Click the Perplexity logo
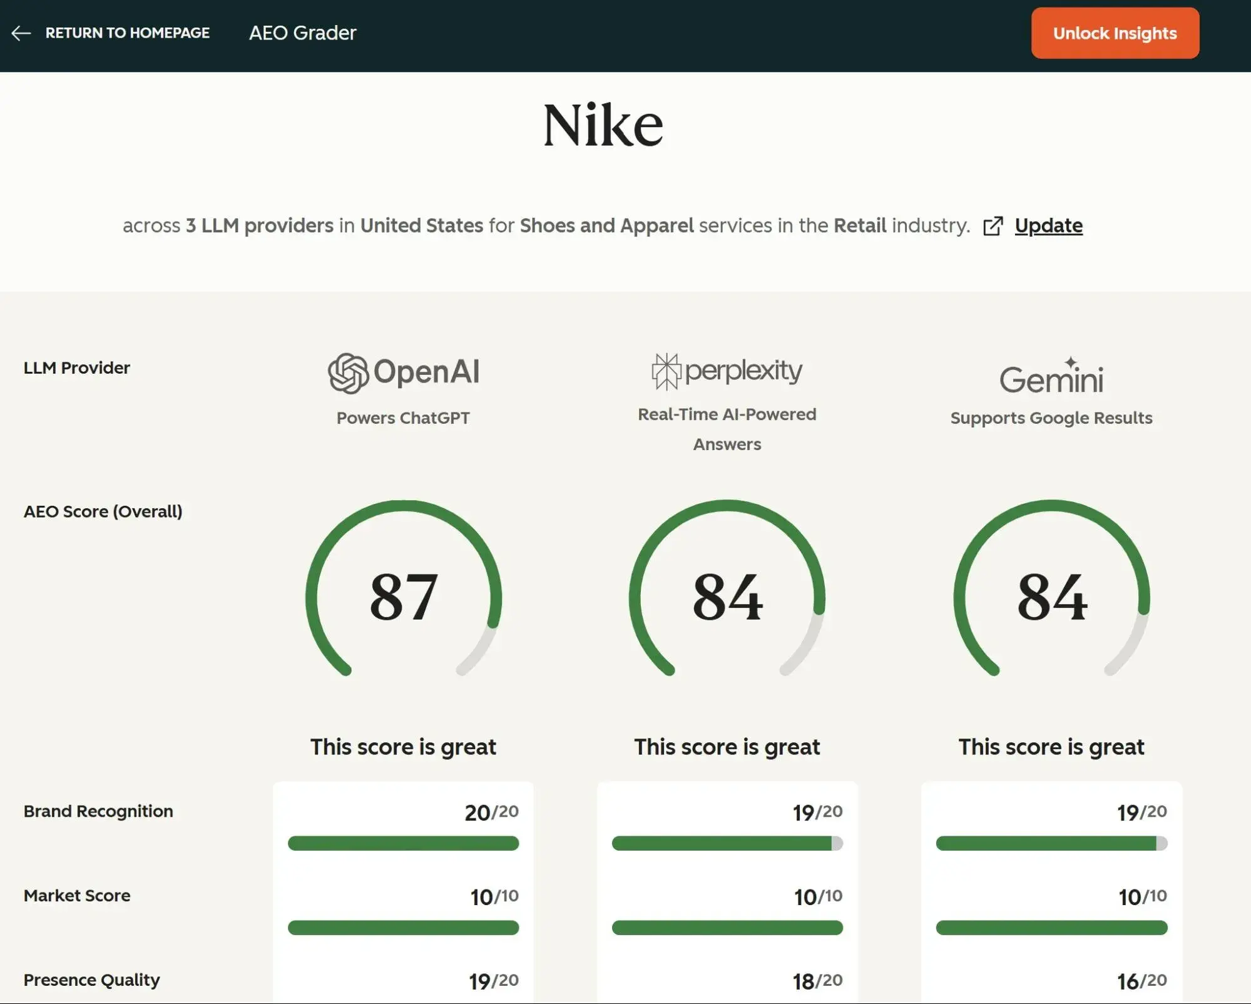This screenshot has width=1251, height=1004. tap(727, 371)
